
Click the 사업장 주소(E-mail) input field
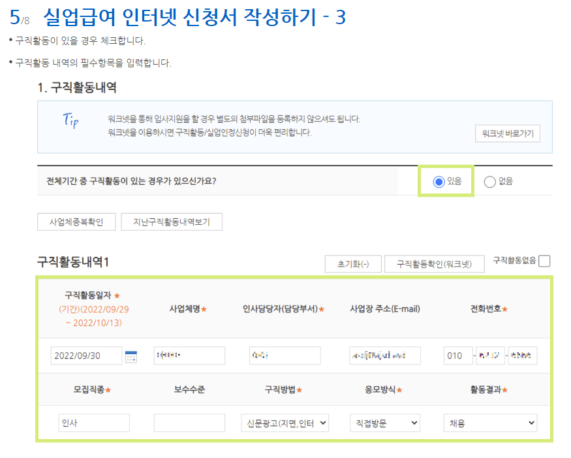385,355
